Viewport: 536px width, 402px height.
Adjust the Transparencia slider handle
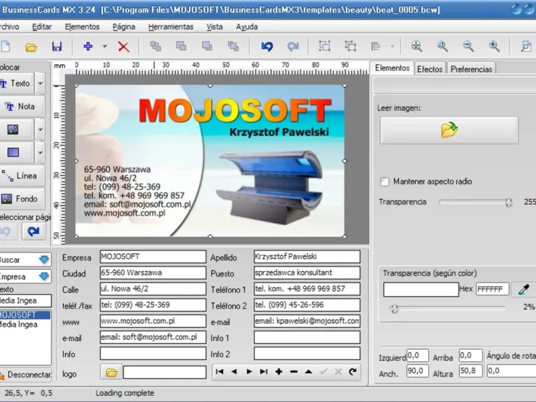(x=509, y=202)
